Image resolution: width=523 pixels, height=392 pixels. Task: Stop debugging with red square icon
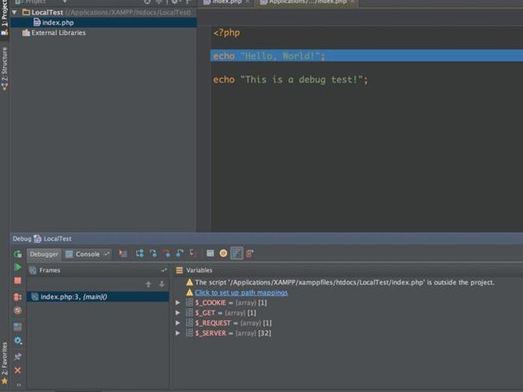(18, 280)
